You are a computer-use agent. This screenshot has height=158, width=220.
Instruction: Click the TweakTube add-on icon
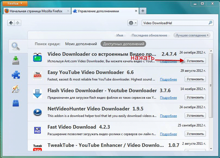tap(37, 148)
